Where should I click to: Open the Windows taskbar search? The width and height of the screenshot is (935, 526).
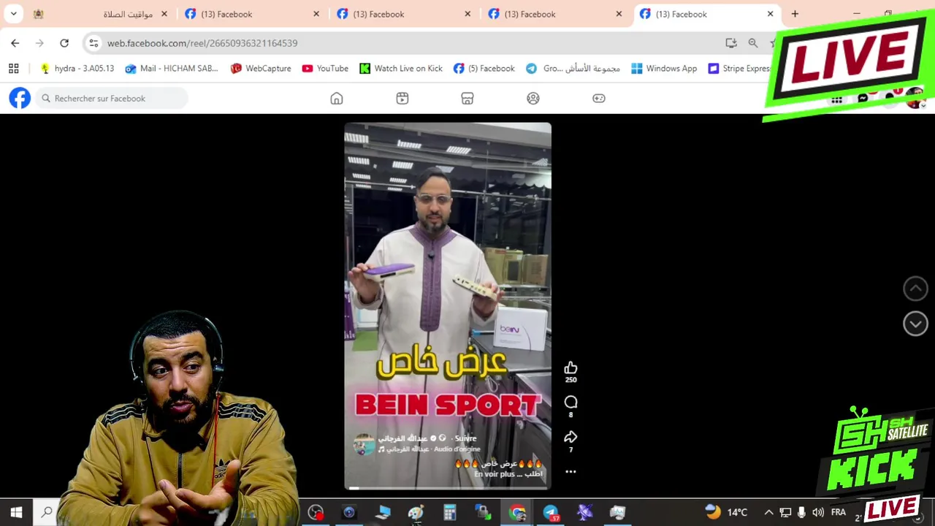47,513
